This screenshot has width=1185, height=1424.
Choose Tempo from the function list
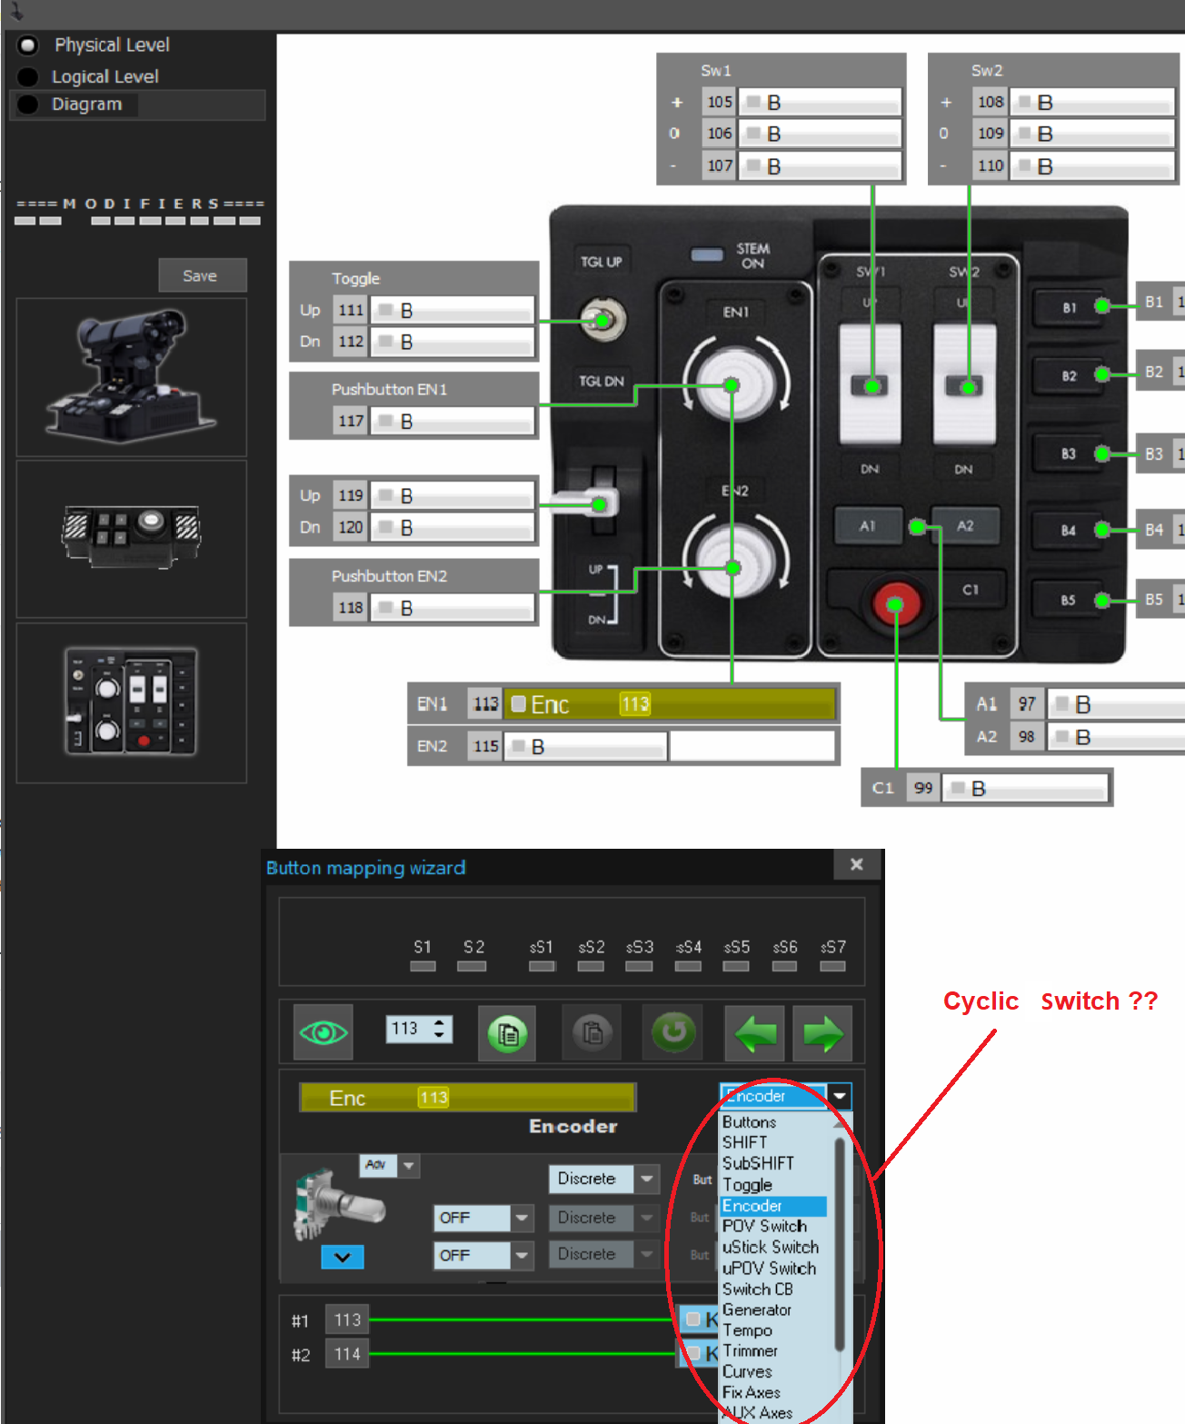tap(747, 1330)
